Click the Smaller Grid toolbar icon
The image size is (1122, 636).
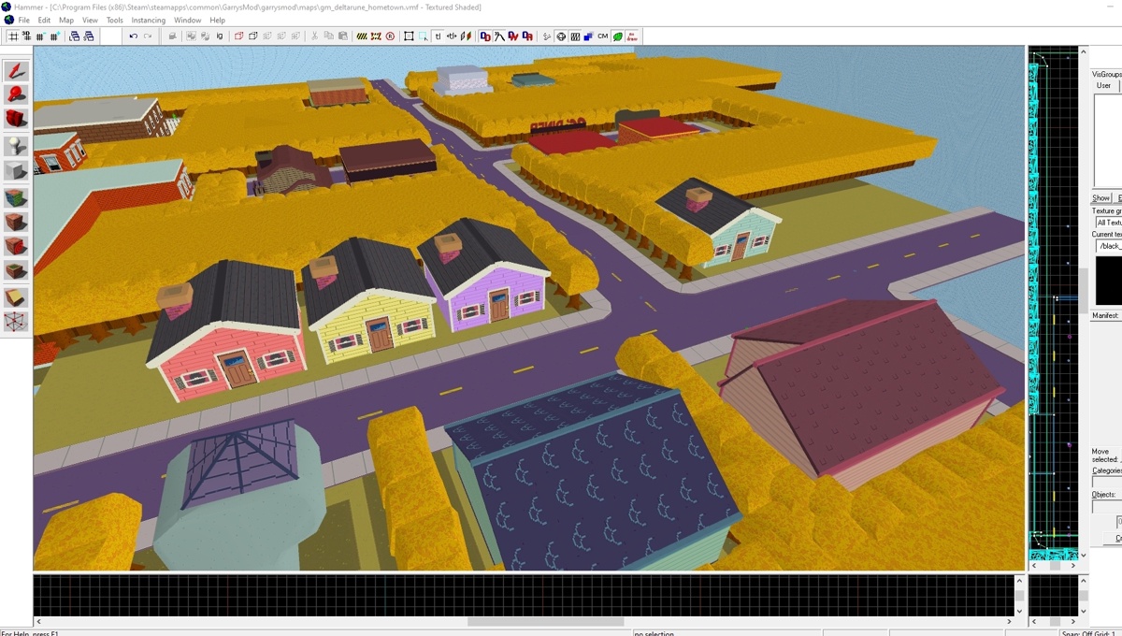click(41, 36)
